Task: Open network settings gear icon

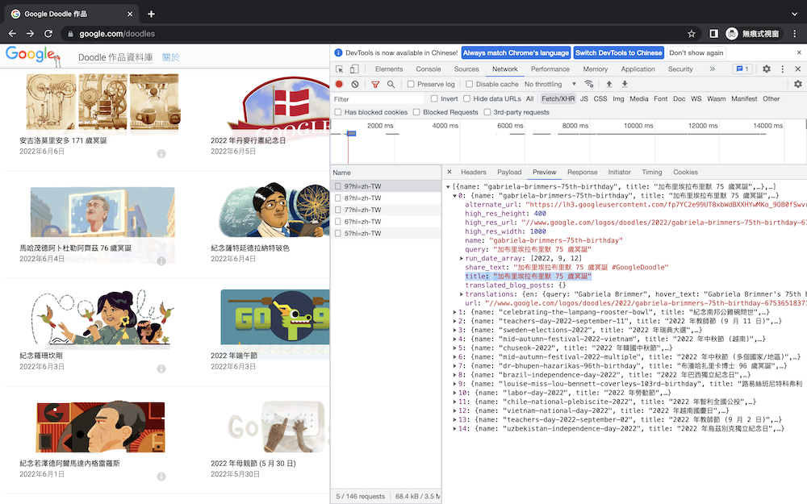Action: pos(798,84)
